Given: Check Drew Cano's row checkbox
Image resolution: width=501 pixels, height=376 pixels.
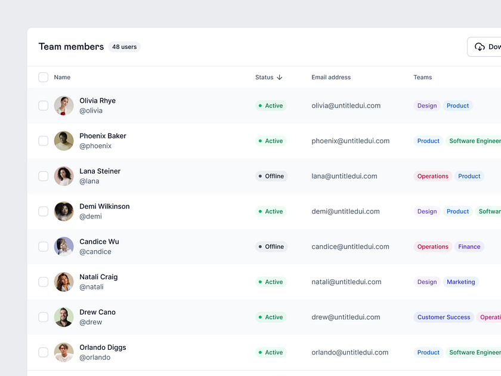Looking at the screenshot, I should pyautogui.click(x=43, y=317).
